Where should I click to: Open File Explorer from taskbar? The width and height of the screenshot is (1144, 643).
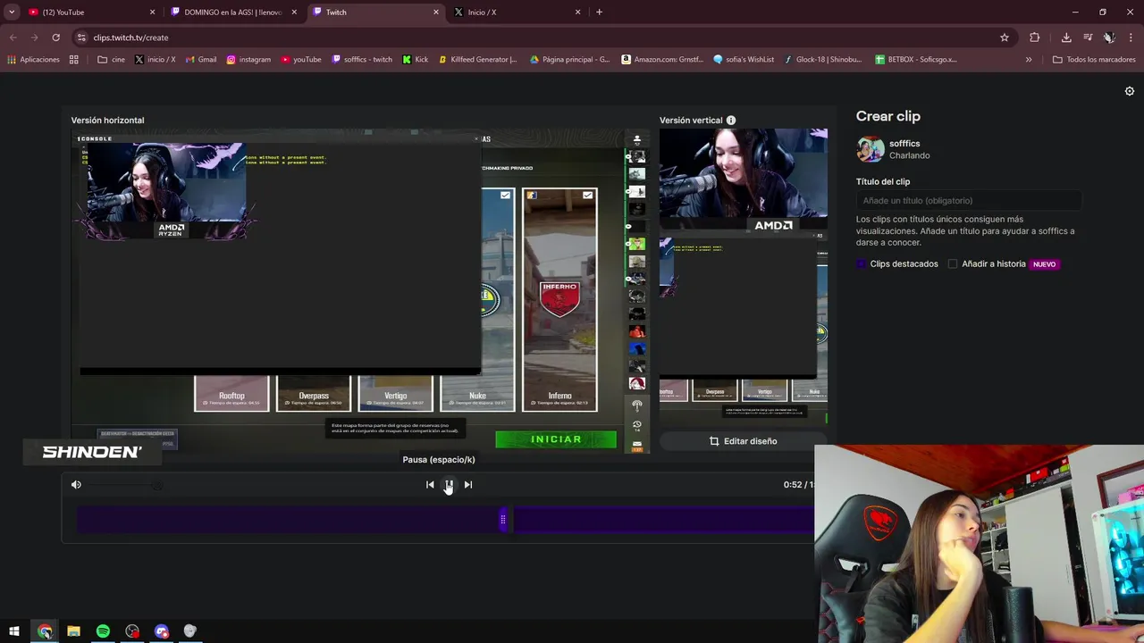[x=73, y=631]
